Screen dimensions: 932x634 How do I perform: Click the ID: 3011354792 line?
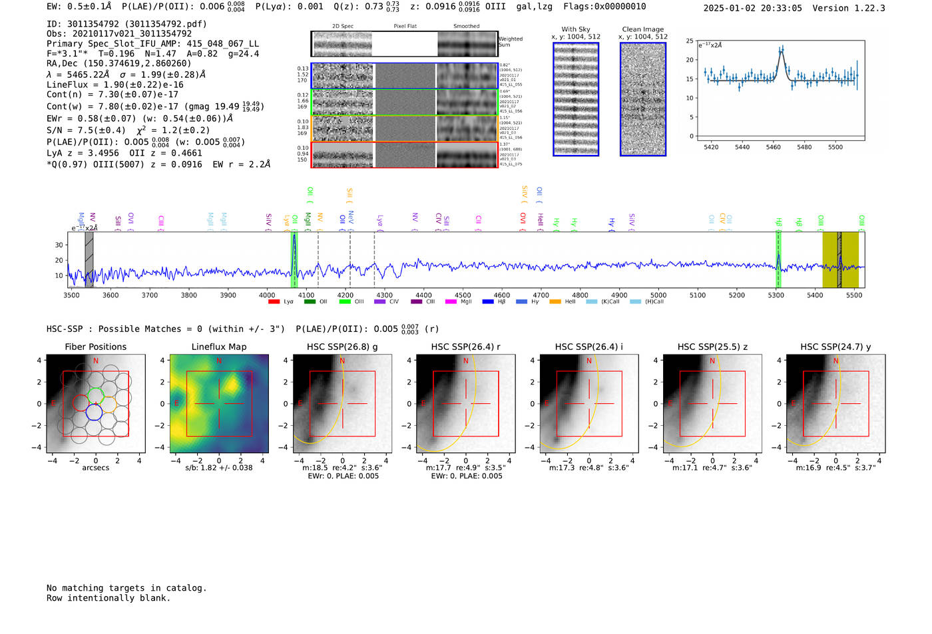pyautogui.click(x=126, y=24)
